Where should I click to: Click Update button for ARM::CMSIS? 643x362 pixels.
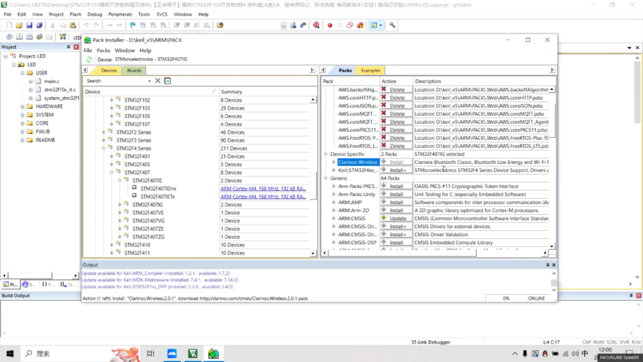[x=397, y=218]
